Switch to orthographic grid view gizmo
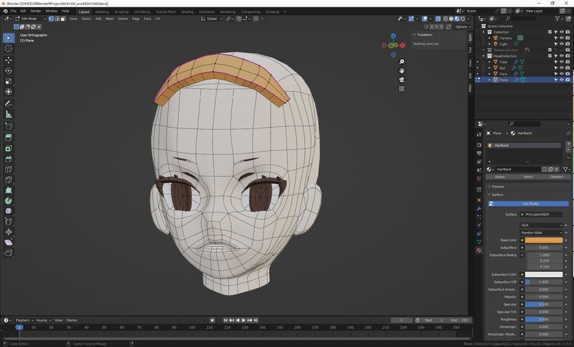 402,88
